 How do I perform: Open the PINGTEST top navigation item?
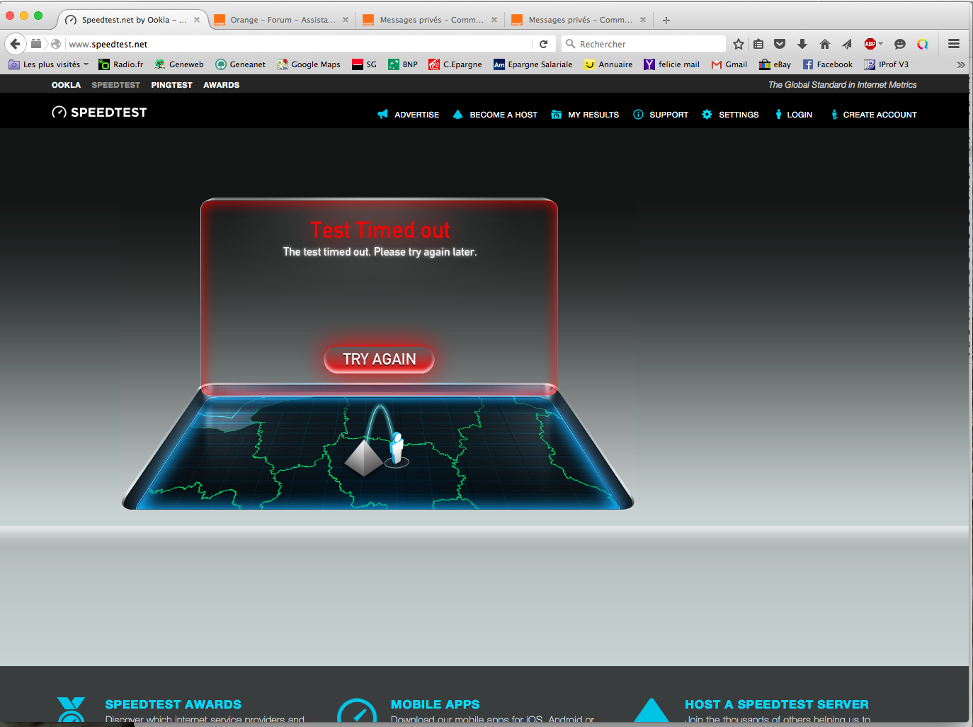pos(171,85)
